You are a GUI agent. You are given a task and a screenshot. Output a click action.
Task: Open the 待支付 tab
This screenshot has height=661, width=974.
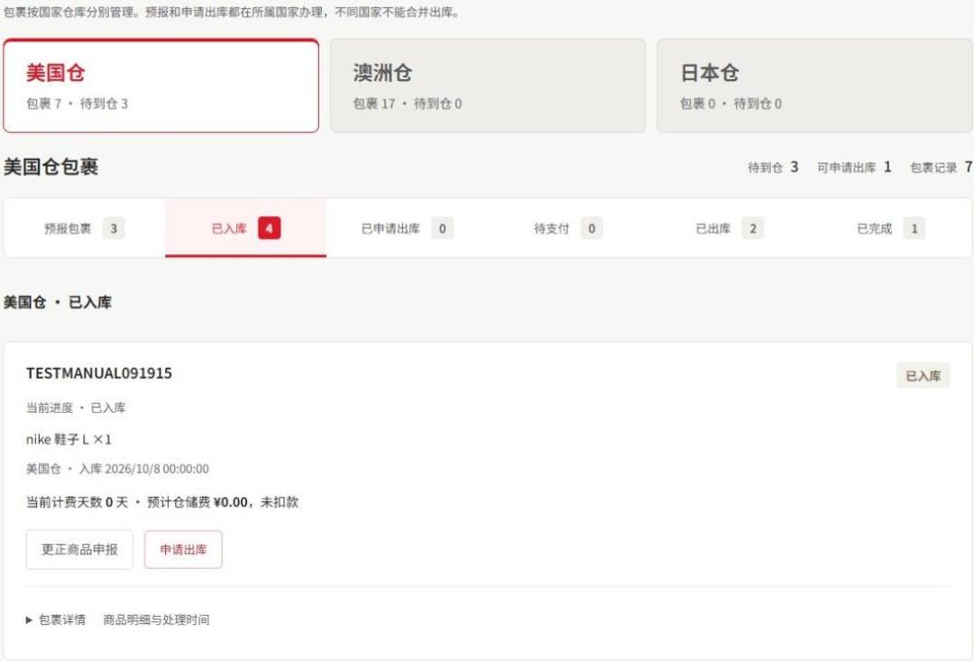[x=568, y=229]
